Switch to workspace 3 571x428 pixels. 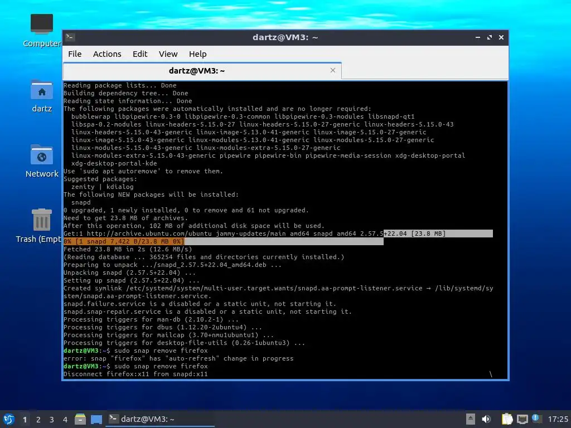(x=52, y=420)
